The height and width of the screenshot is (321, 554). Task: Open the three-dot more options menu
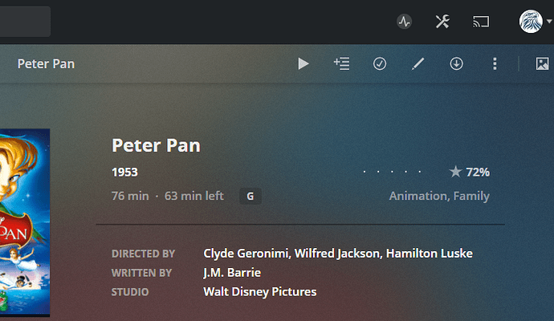click(x=495, y=63)
